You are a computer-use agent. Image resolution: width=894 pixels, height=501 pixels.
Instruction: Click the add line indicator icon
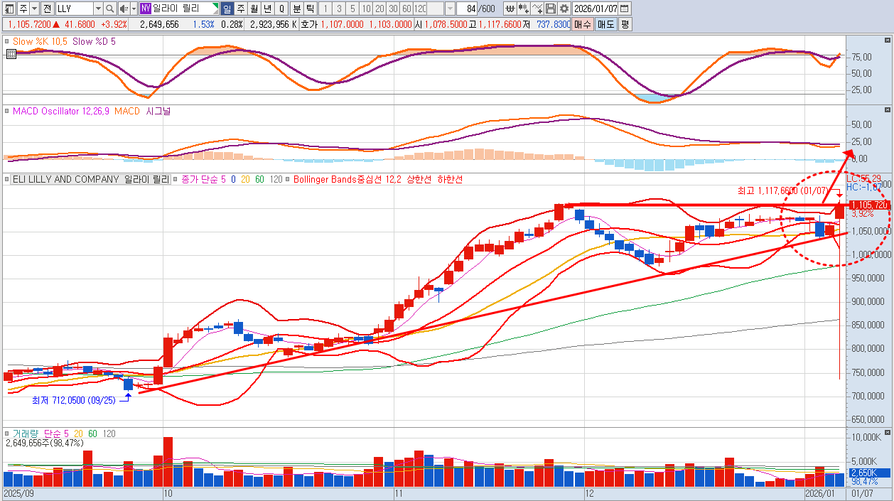[x=537, y=9]
